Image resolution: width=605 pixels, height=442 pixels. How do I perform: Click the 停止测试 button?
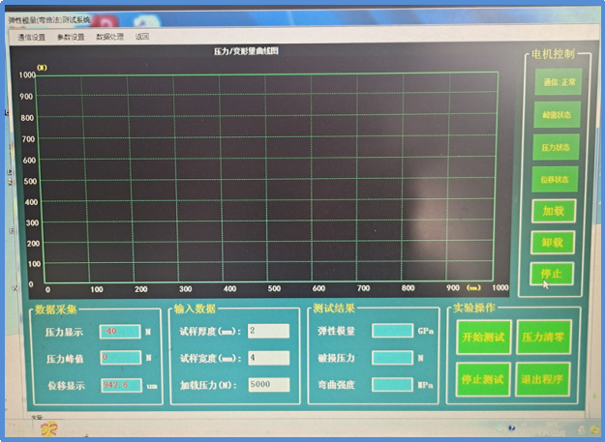[x=483, y=379]
